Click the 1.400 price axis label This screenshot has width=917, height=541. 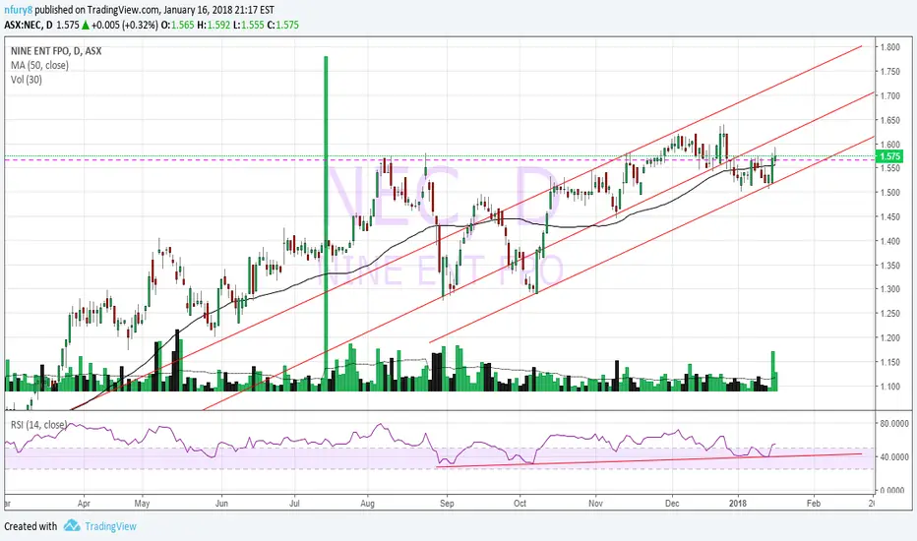(x=889, y=241)
